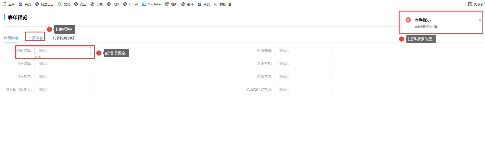485x158 pixels.
Task: Focus the 甲方项目联系人 input field
Action: 63,90
